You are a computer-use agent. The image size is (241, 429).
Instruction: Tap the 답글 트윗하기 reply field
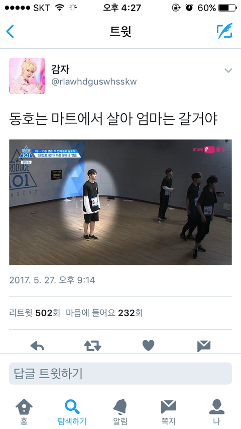coord(120,374)
